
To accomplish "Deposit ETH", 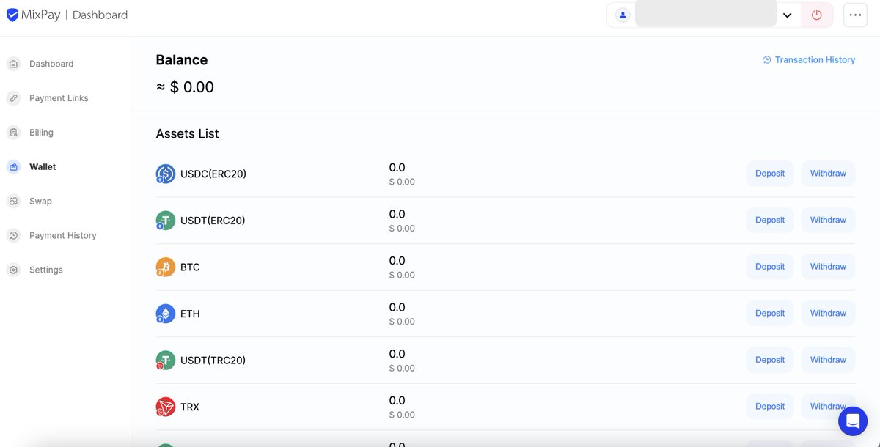I will tap(770, 313).
